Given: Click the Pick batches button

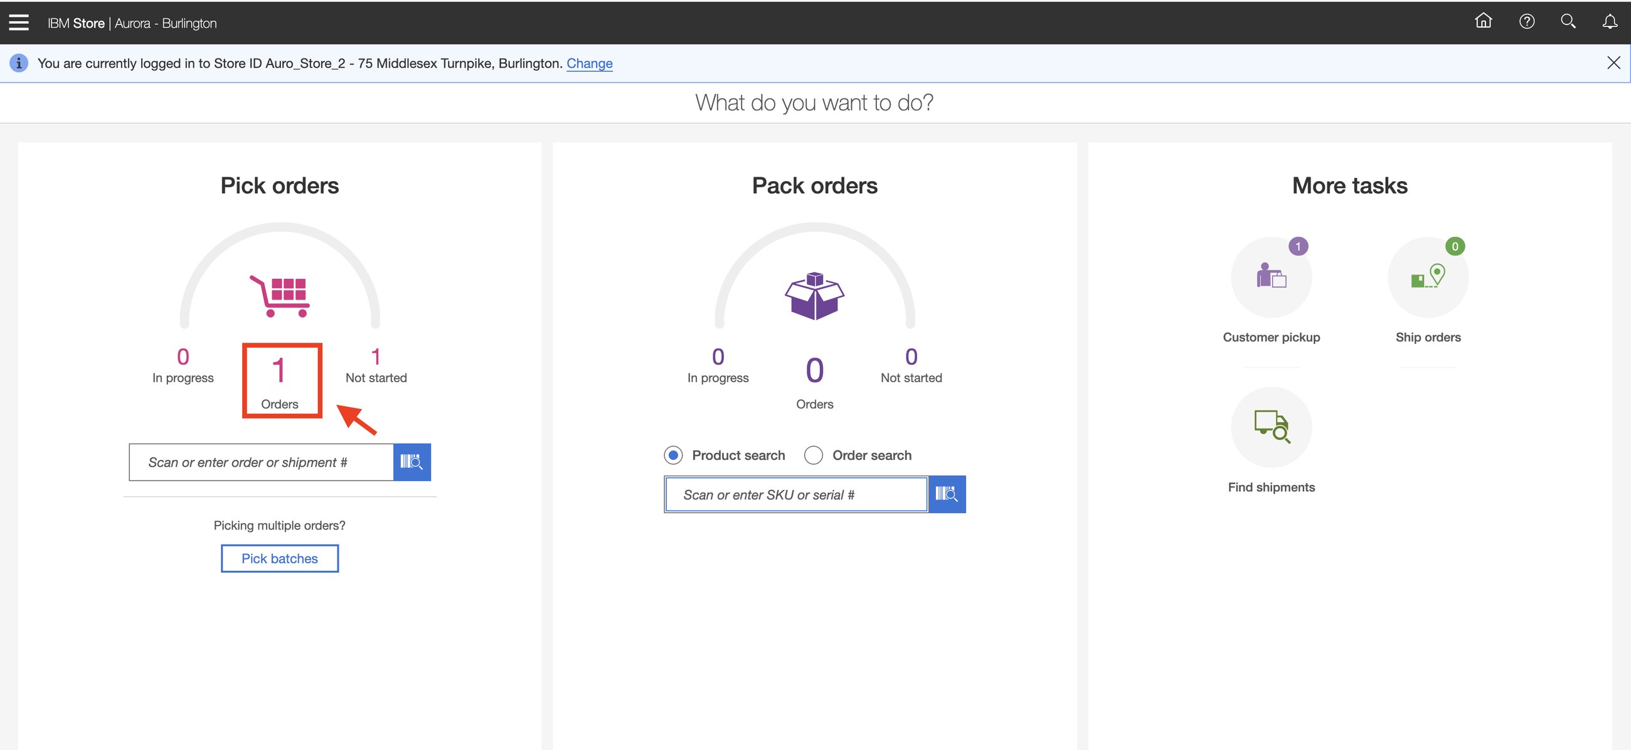Looking at the screenshot, I should click(x=279, y=558).
